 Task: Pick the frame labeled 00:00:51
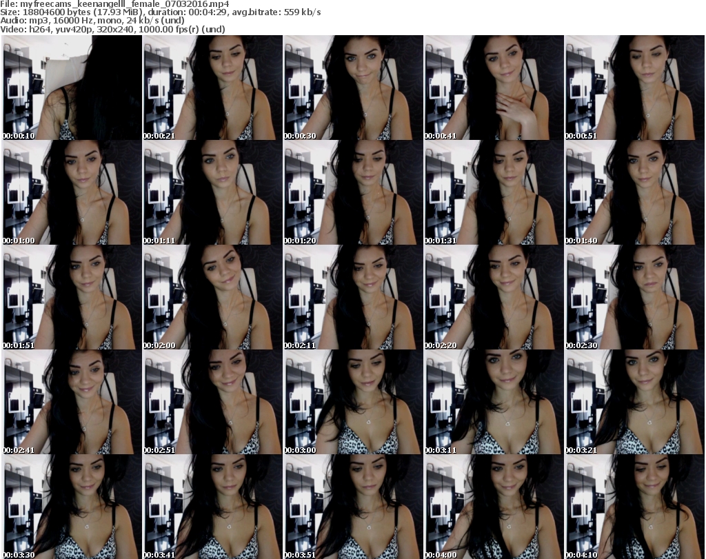click(634, 88)
